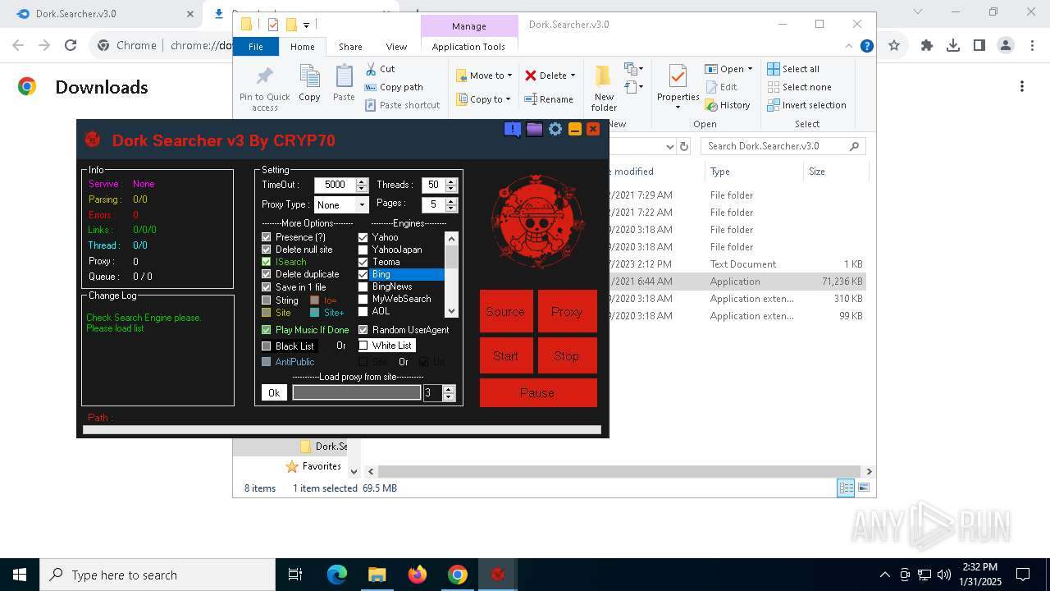1050x591 pixels.
Task: Open the Proxy Type dropdown
Action: pos(362,204)
